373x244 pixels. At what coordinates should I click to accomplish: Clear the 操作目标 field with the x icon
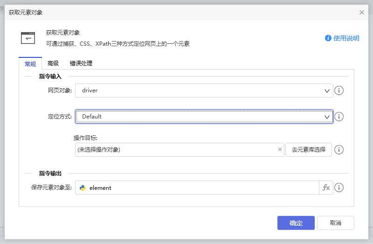[280, 150]
